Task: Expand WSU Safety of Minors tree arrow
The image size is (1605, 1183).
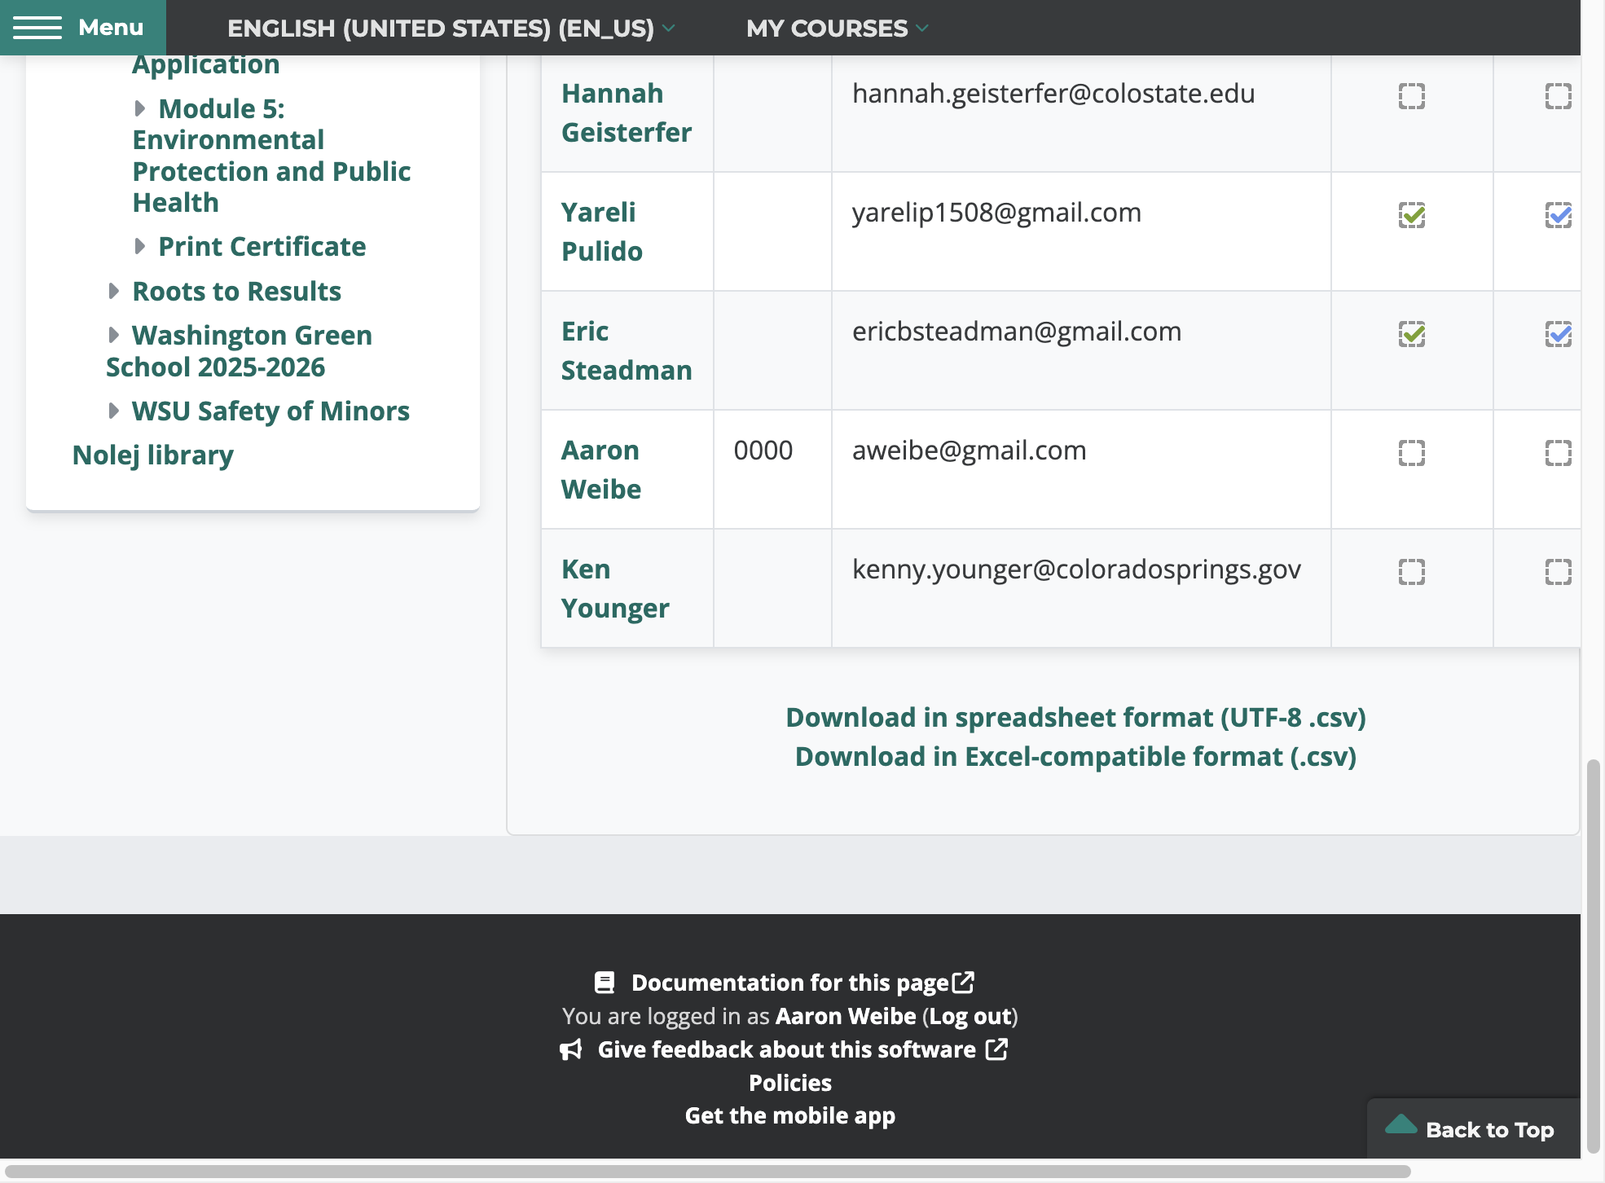Action: [114, 411]
